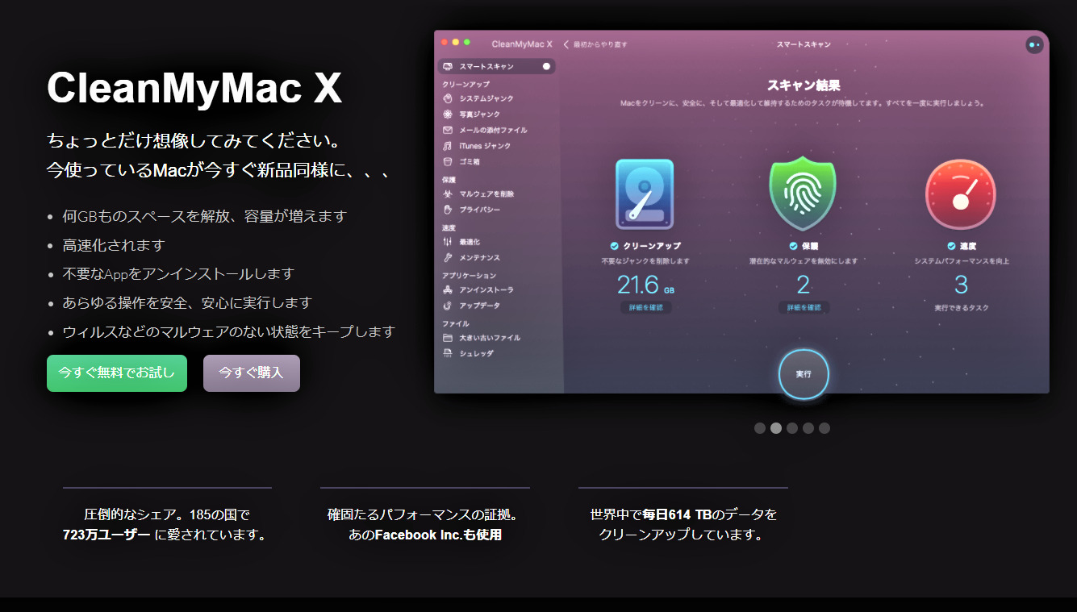Screen dimensions: 1077x612
Task: Click the 723万ユーザー statistic text
Action: coord(106,535)
